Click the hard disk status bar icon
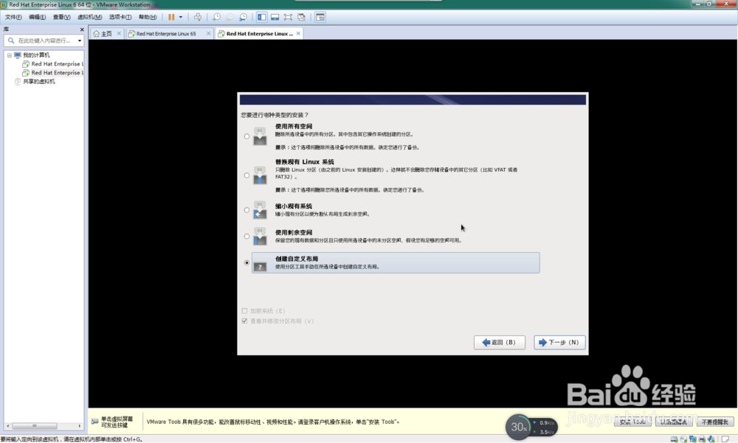Viewport: 738px width, 443px height. coord(674,439)
